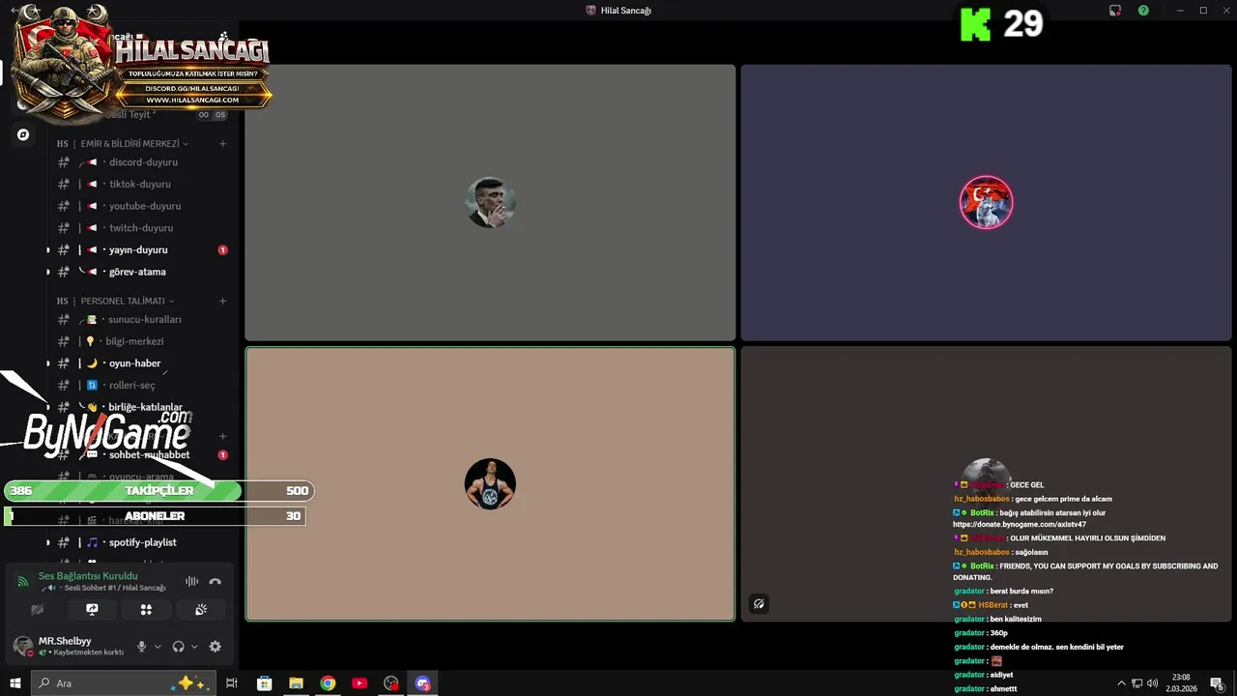Open File Explorer from the taskbar

(296, 683)
